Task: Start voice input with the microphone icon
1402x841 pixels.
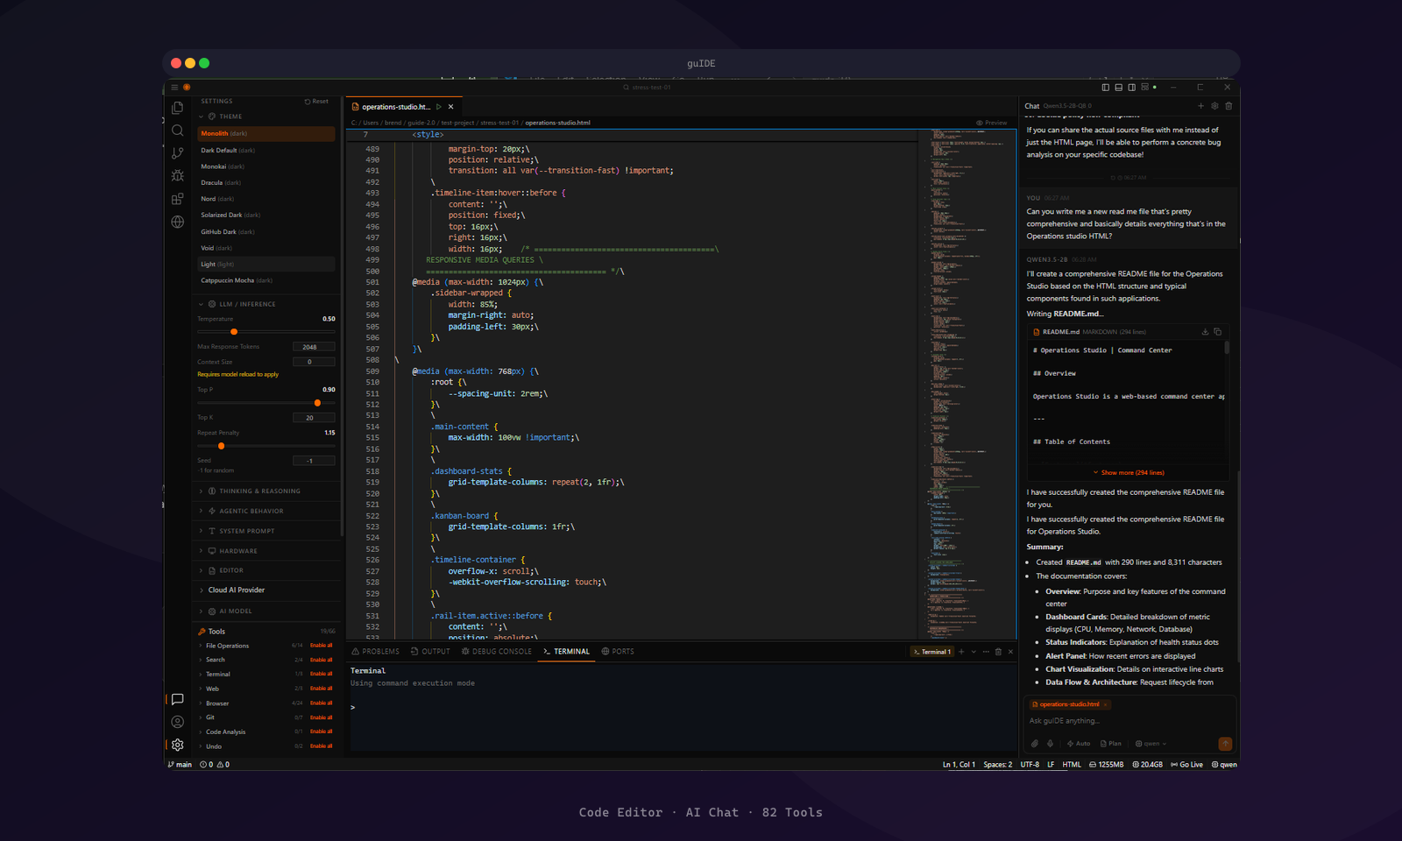Action: point(1050,744)
